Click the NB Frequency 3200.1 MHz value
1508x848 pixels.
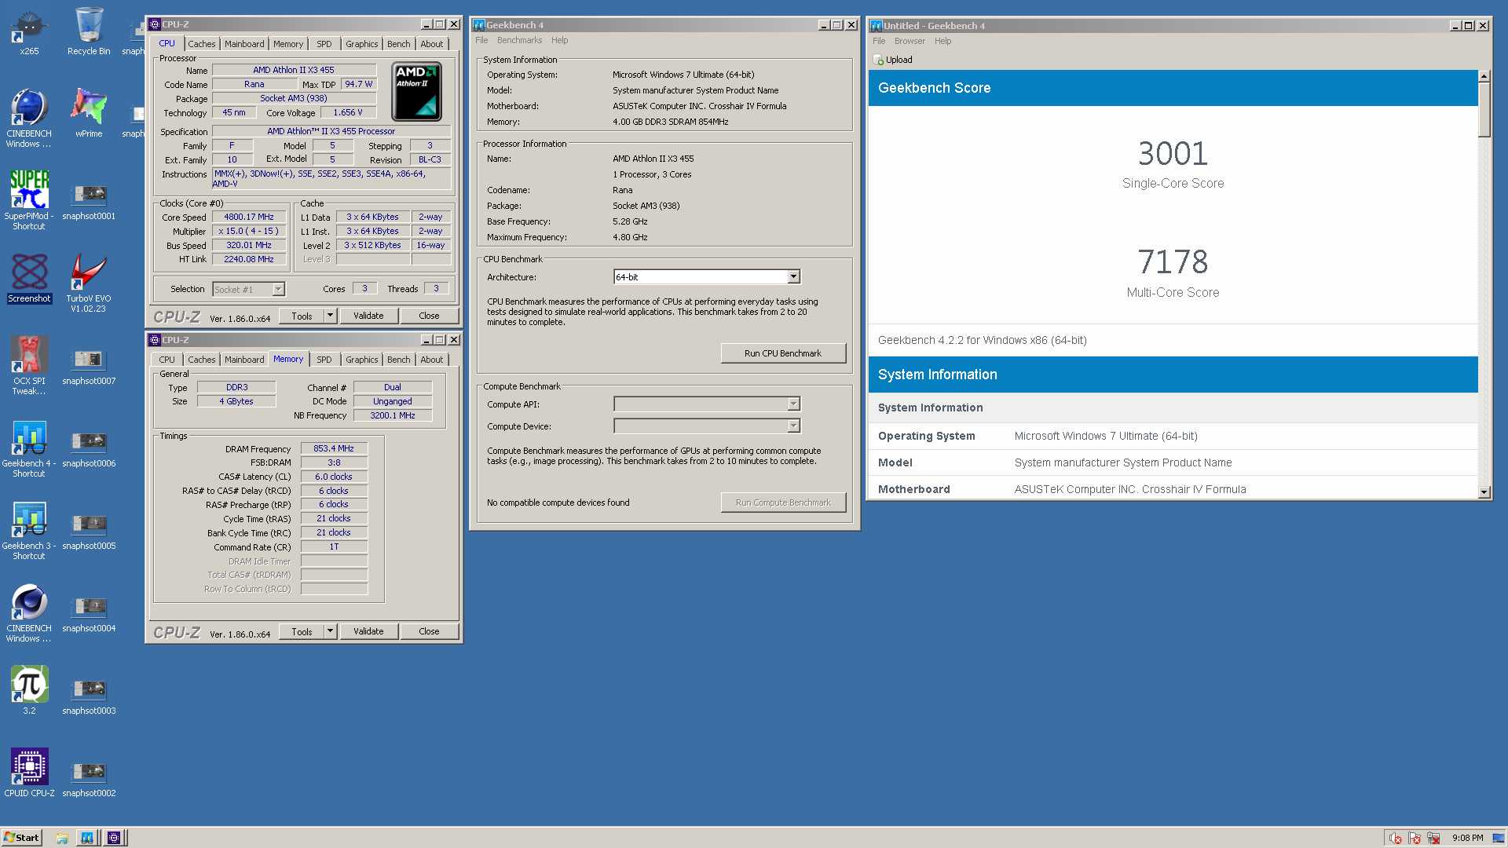pos(393,415)
